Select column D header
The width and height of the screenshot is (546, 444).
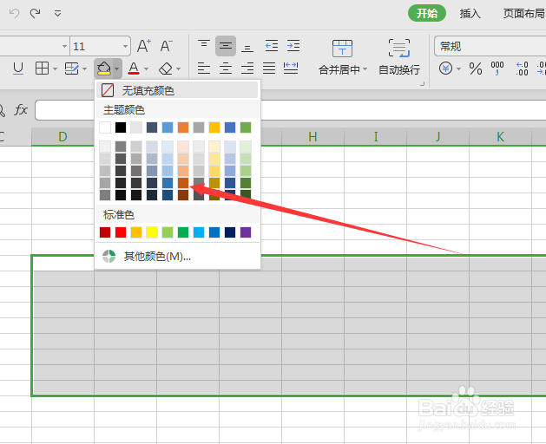[x=62, y=137]
